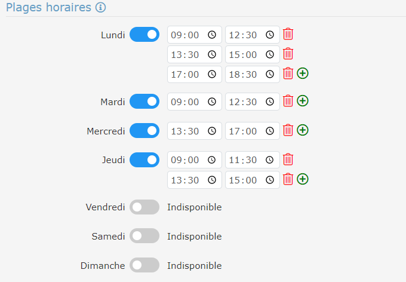
Task: Open clock picker on Mercredi 17:00 end
Action: tap(270, 130)
